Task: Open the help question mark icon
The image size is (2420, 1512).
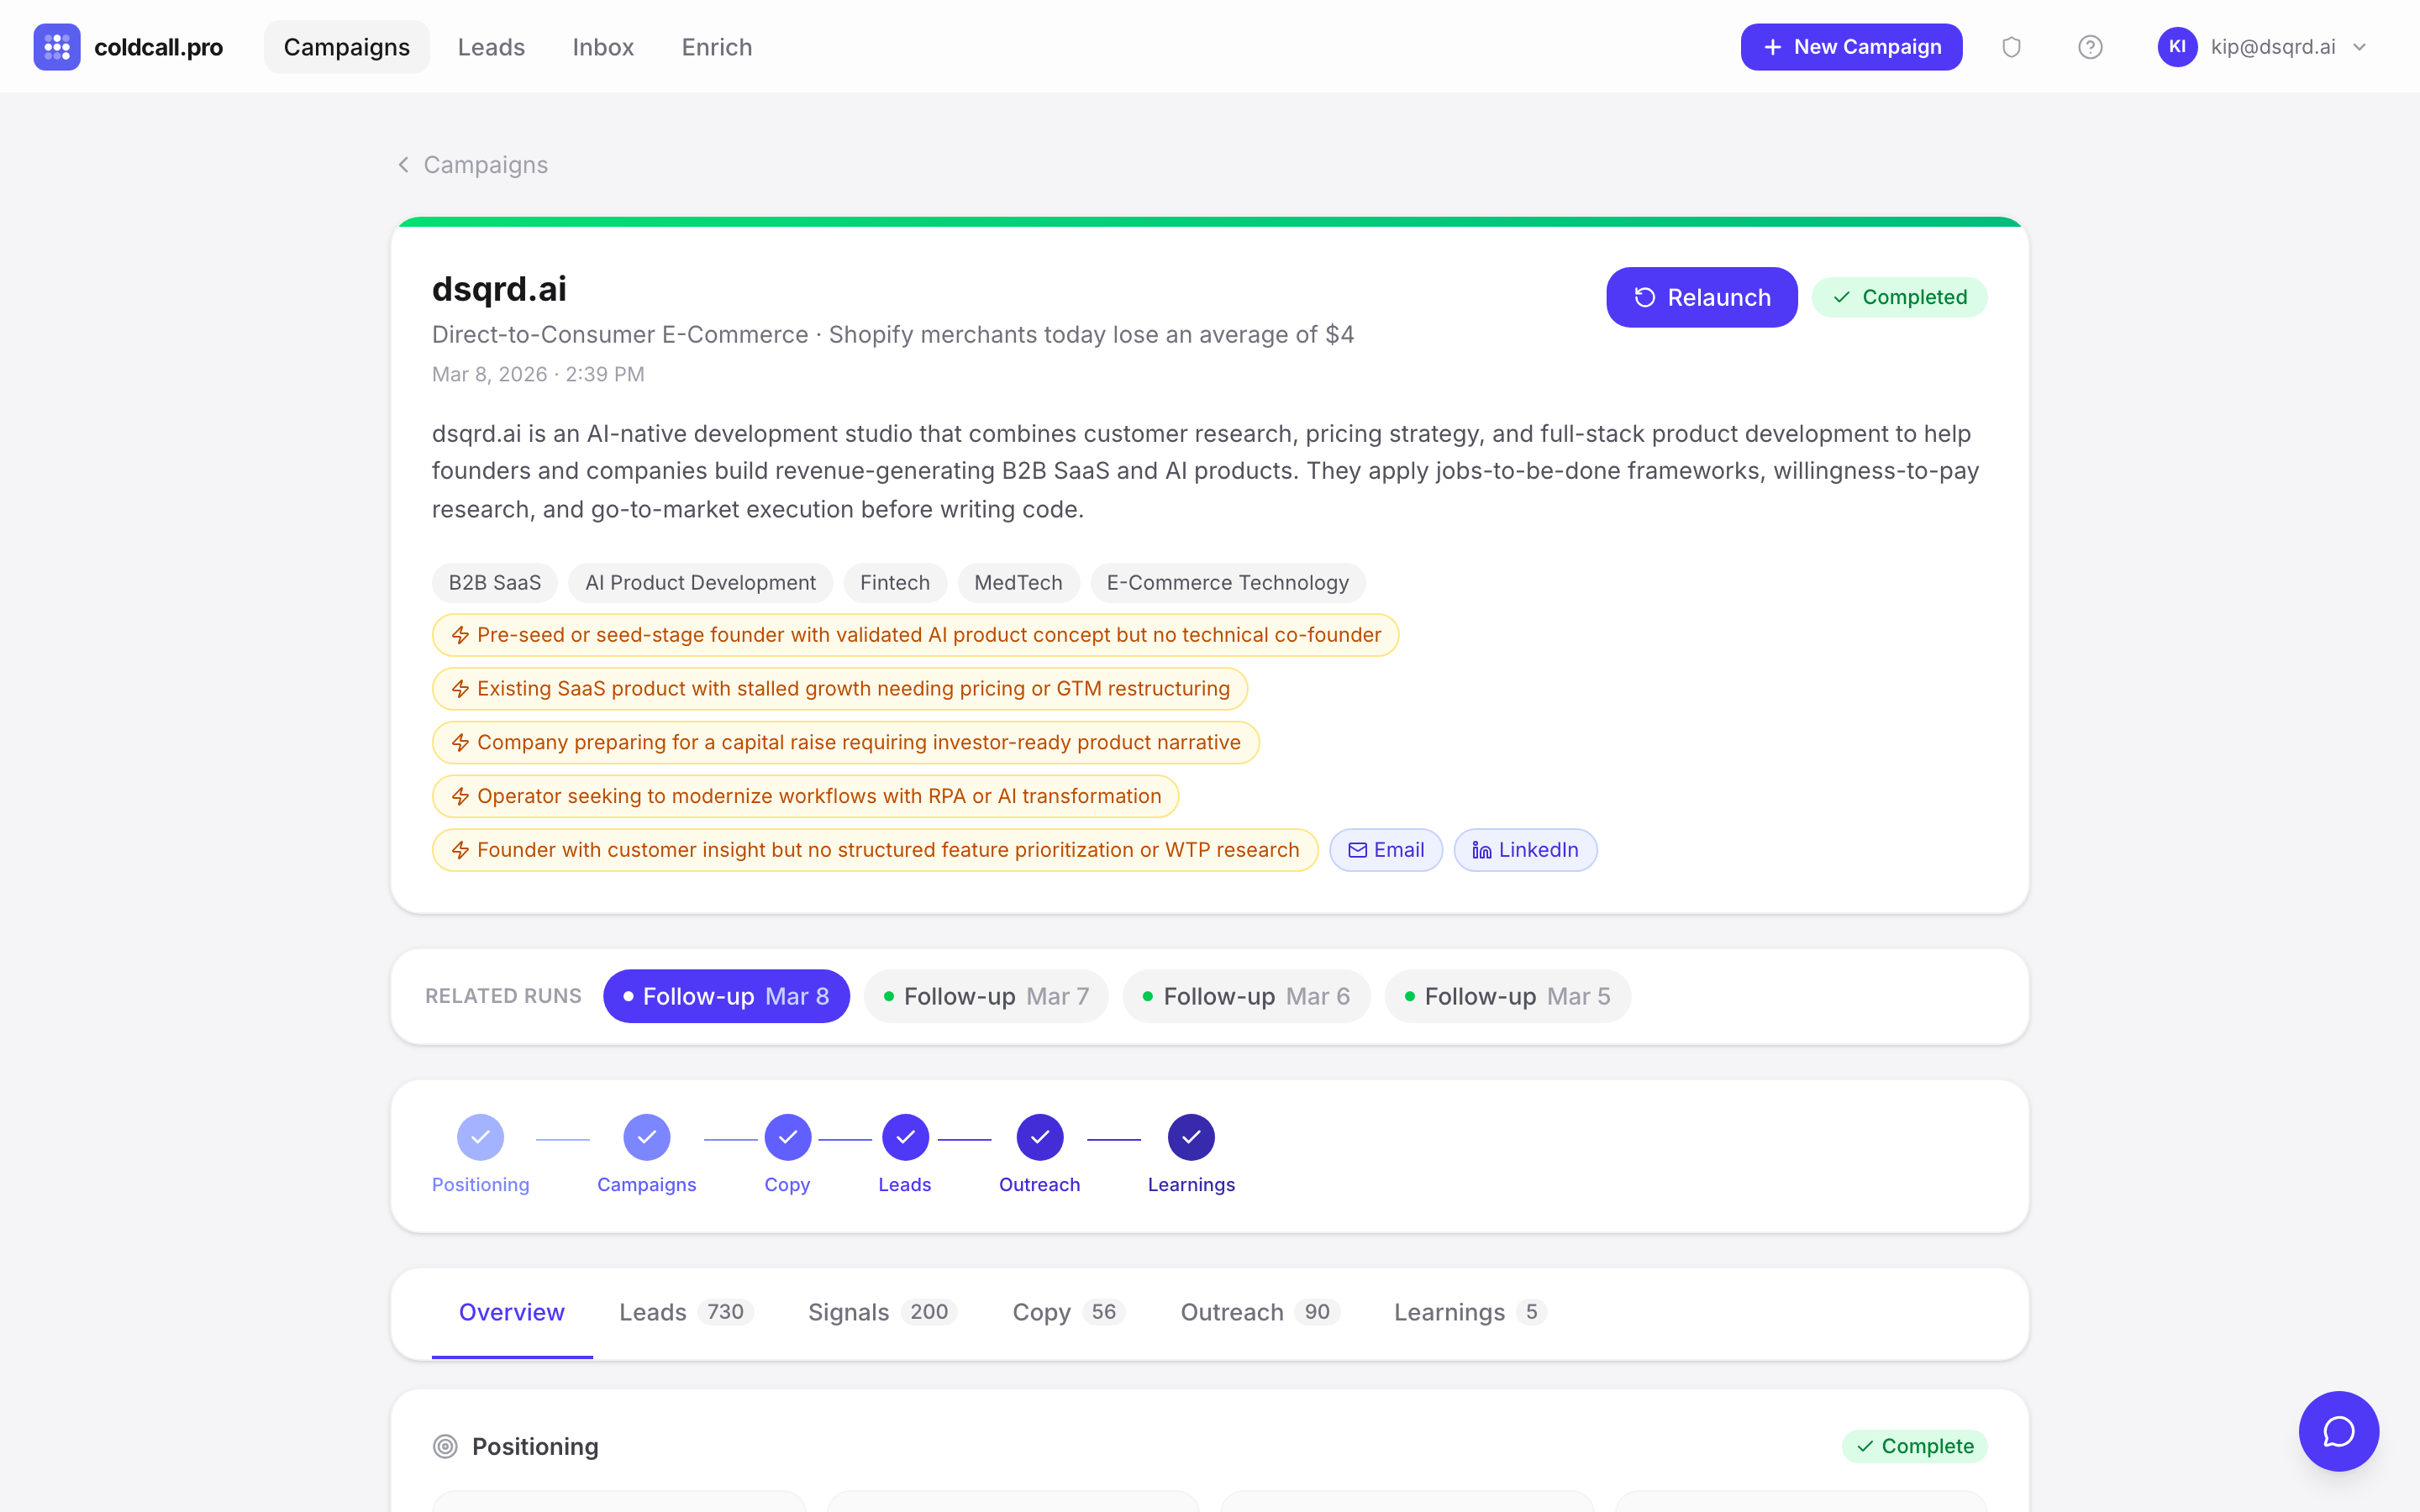Action: (x=2089, y=47)
